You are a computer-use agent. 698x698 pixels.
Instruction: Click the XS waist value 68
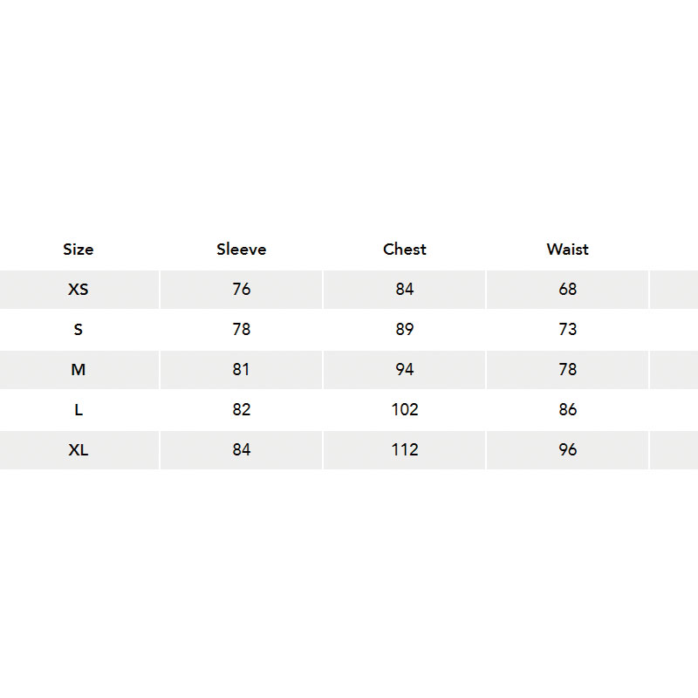568,290
